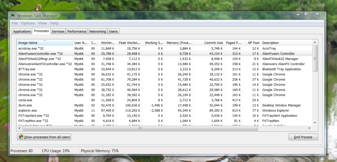
Task: Click the Desktop Window Manager description
Action: (x=282, y=105)
